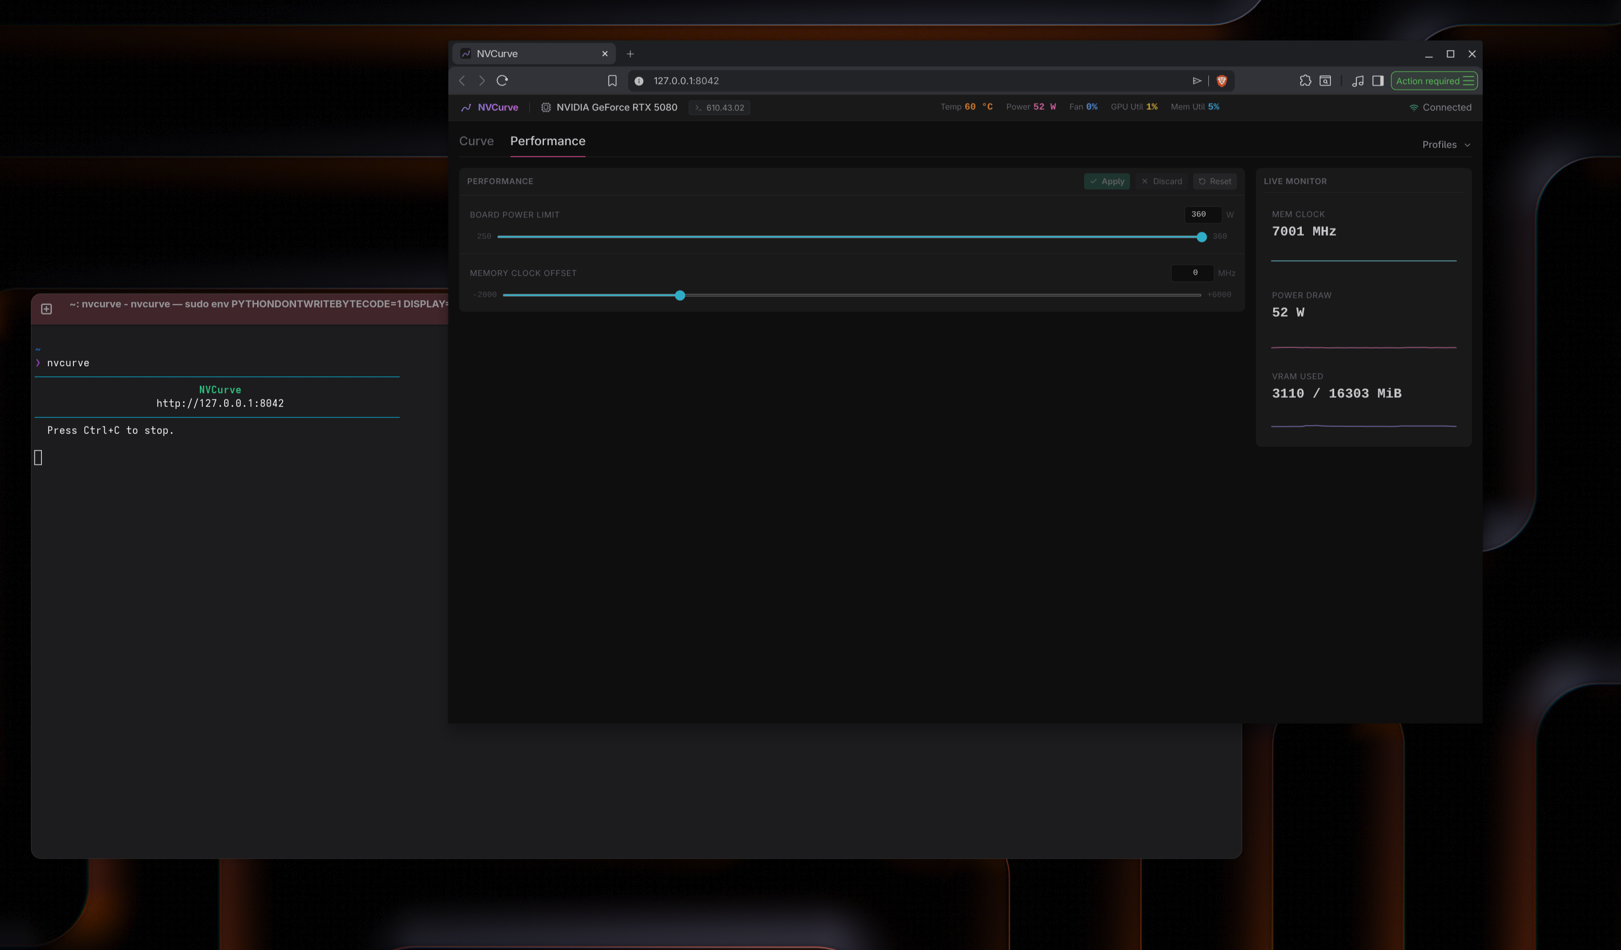Open a new browser tab
Viewport: 1621px width, 950px height.
(x=630, y=54)
